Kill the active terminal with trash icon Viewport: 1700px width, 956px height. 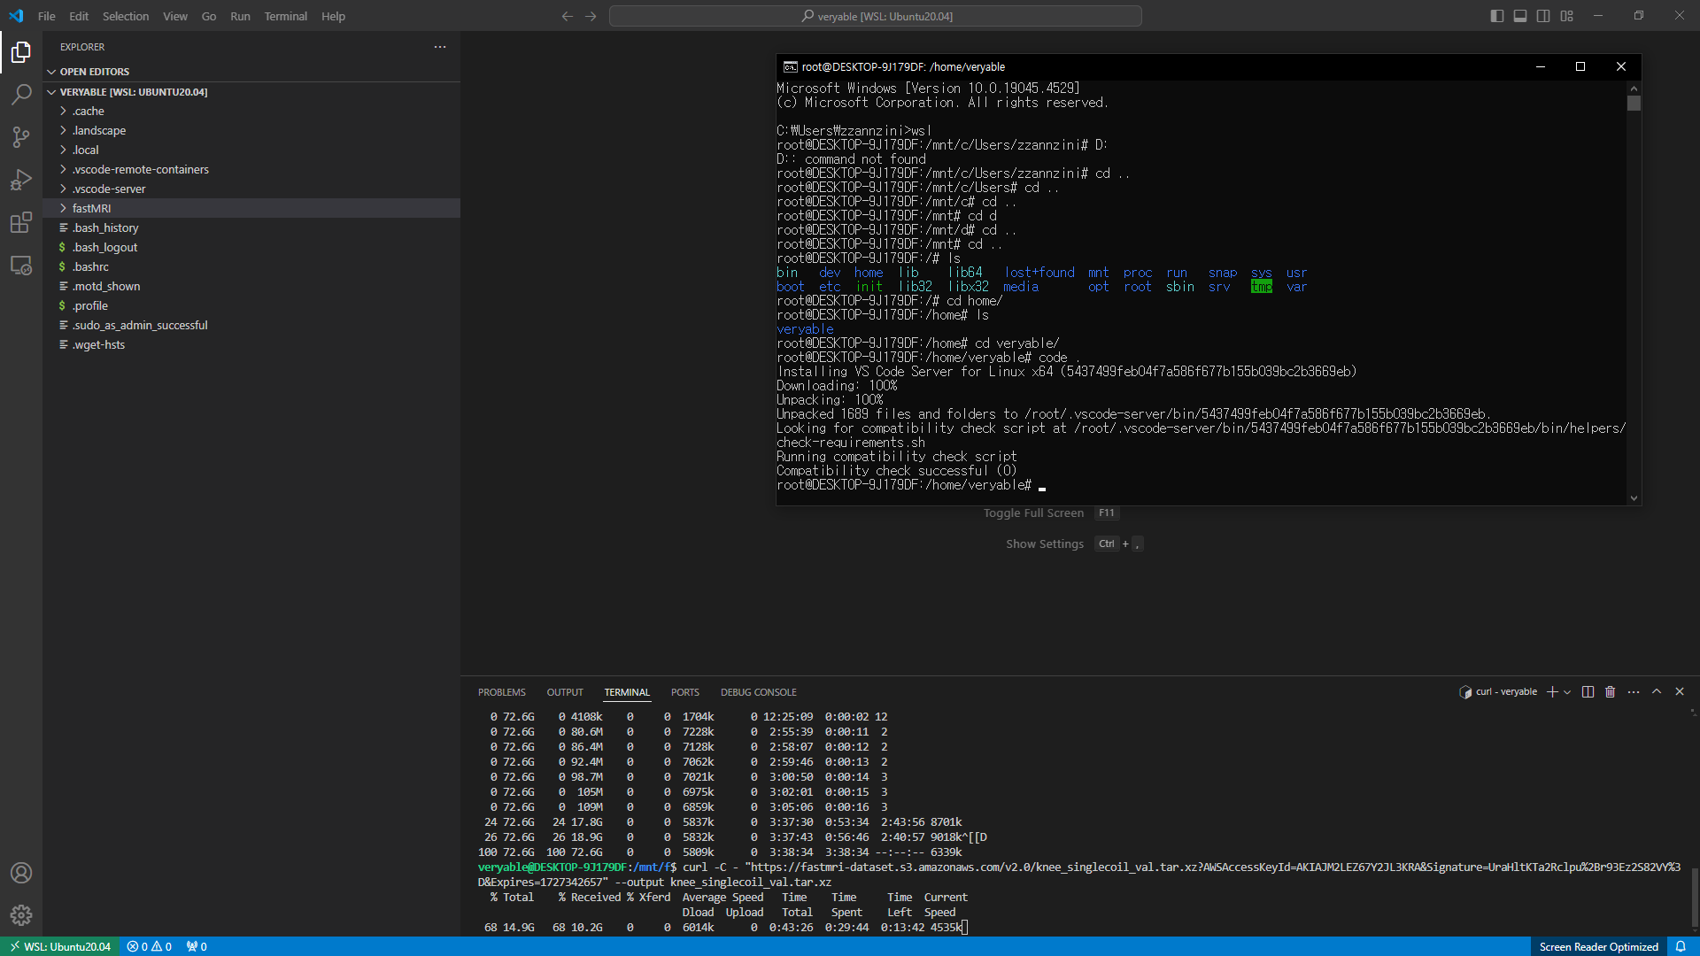point(1610,691)
